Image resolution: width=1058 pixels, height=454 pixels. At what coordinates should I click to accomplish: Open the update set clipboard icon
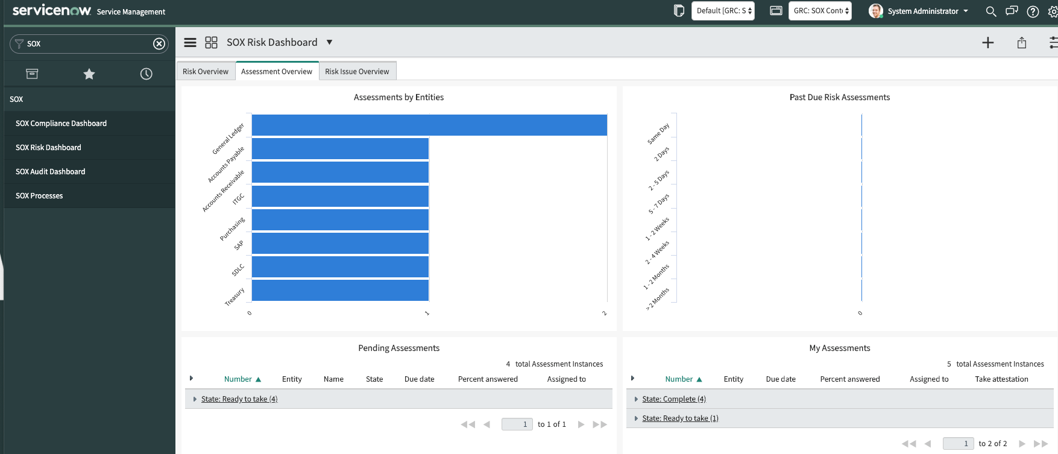679,11
